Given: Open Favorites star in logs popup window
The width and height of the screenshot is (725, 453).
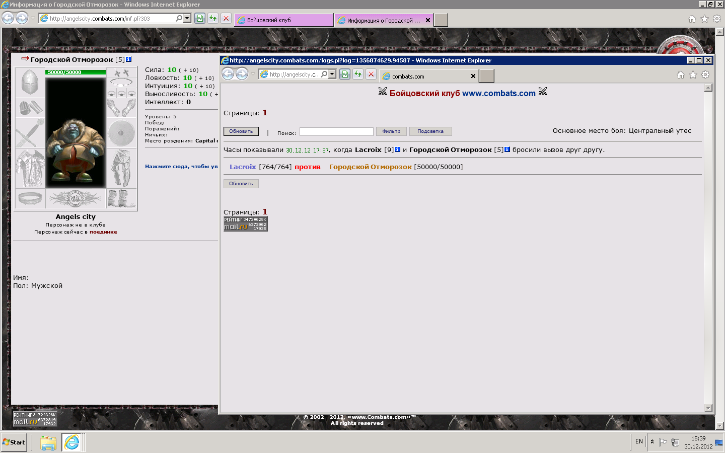Looking at the screenshot, I should (693, 75).
